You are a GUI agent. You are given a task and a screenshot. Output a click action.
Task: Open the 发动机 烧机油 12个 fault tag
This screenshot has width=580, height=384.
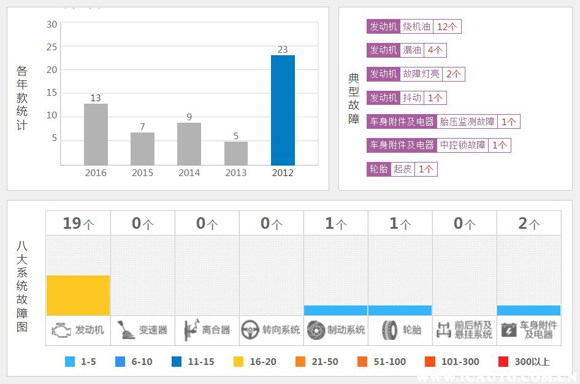coord(414,26)
